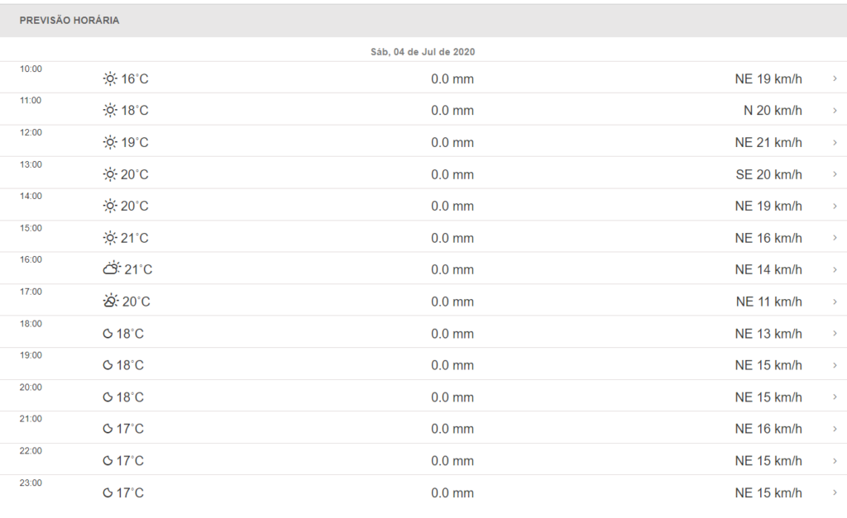
Task: Click the 14:00 temperature 20°C
Action: pyautogui.click(x=135, y=207)
